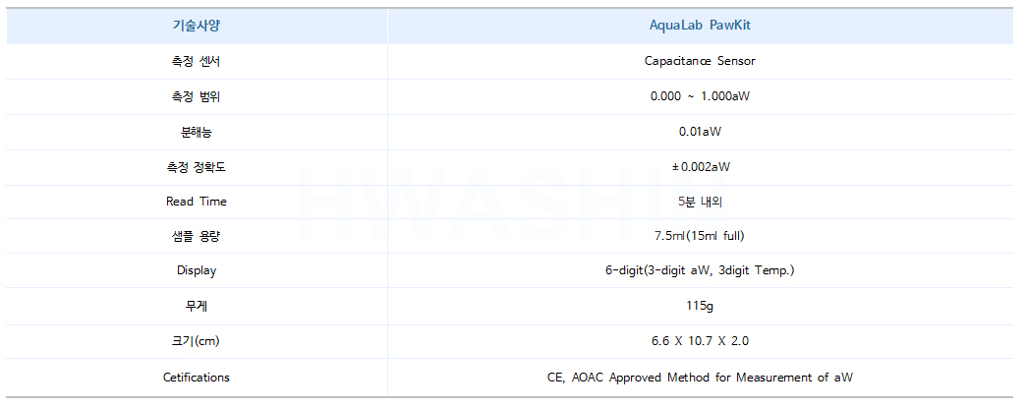
Task: Click the 'Cetifications' row label
Action: click(197, 379)
